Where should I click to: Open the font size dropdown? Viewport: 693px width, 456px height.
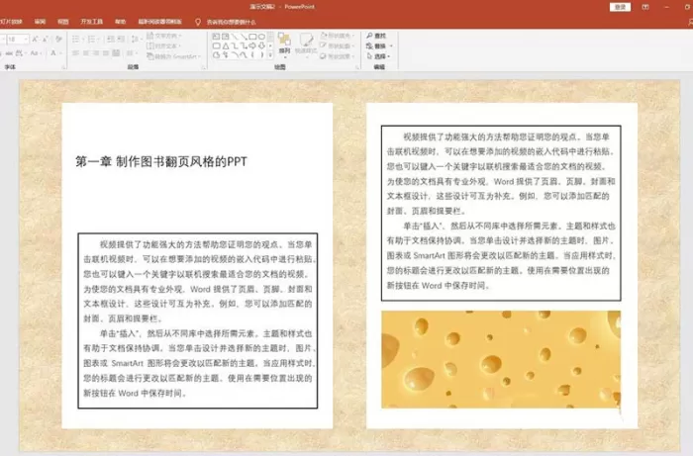[x=26, y=40]
